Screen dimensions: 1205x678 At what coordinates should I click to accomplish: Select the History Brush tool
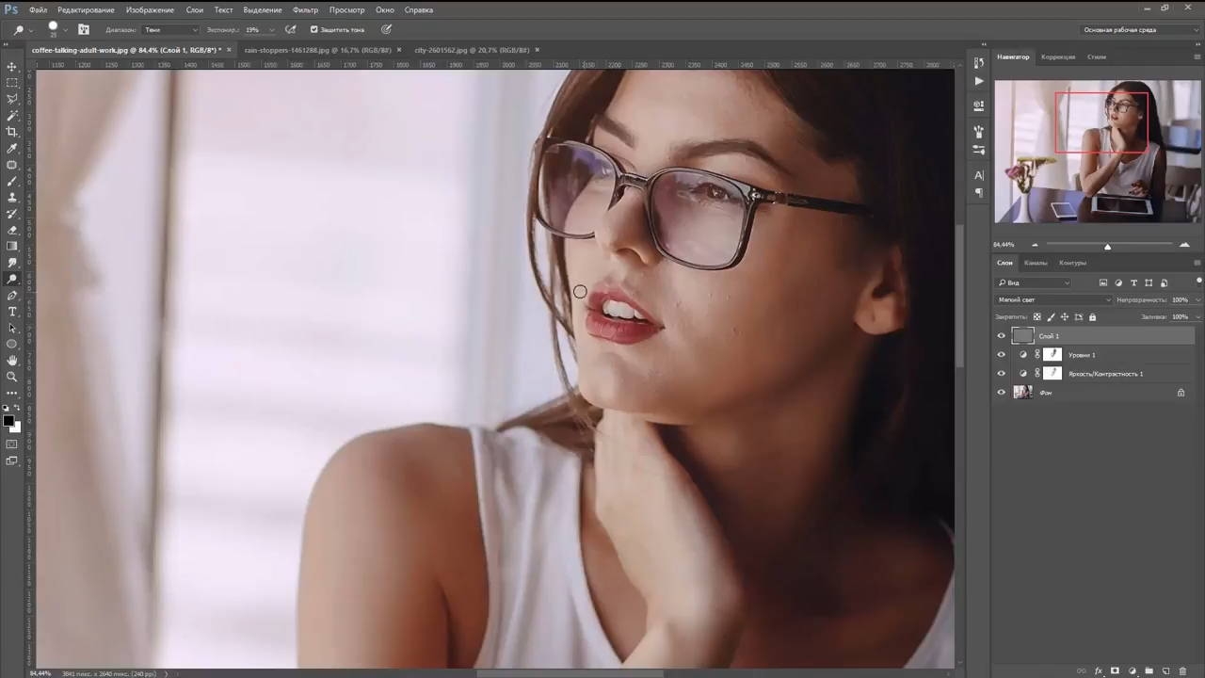click(12, 214)
